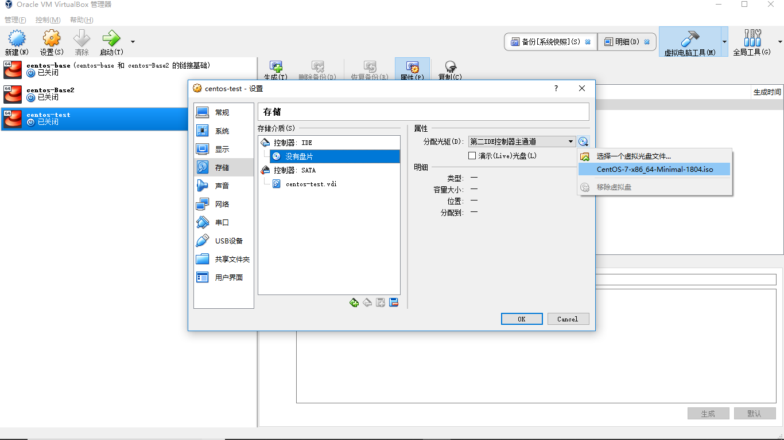The height and width of the screenshot is (440, 784).
Task: Open 声音 settings category
Action: (x=224, y=186)
